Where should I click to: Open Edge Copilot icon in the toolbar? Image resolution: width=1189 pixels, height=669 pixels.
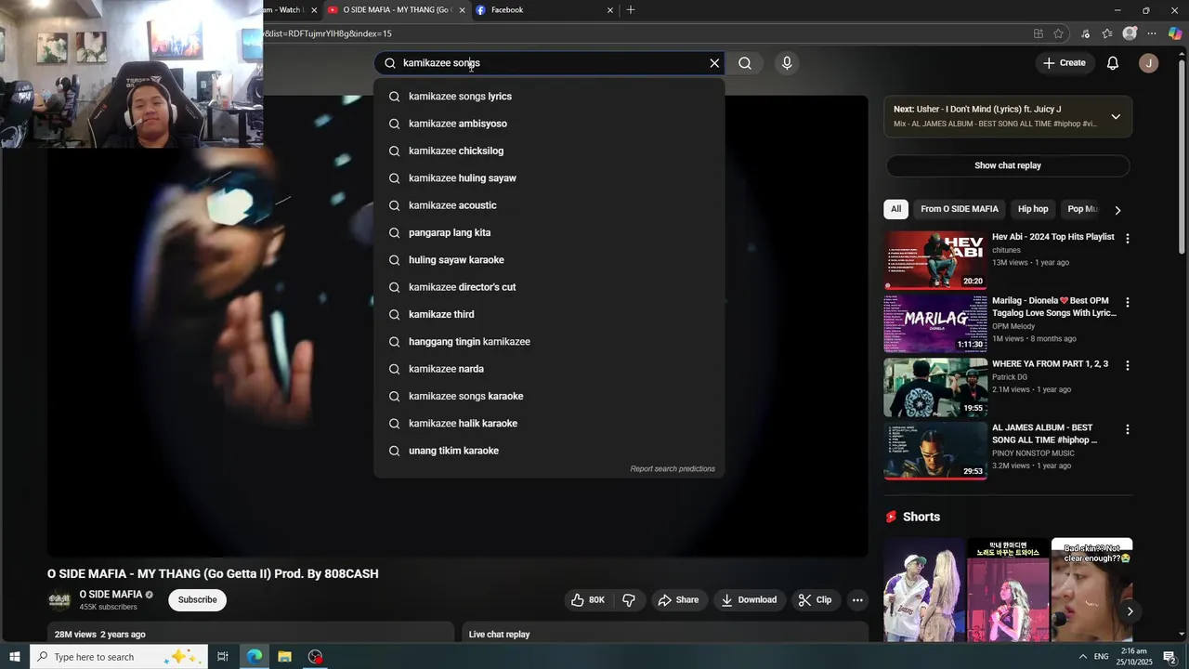tap(1175, 33)
